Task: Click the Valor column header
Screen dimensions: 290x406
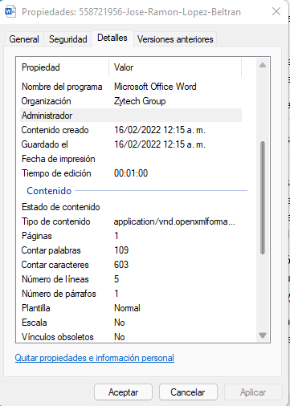Action: click(x=175, y=67)
